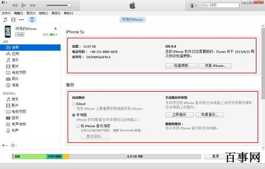265x169 pixels.
Task: Adjust the volume slider knob
Action: coord(69,5)
